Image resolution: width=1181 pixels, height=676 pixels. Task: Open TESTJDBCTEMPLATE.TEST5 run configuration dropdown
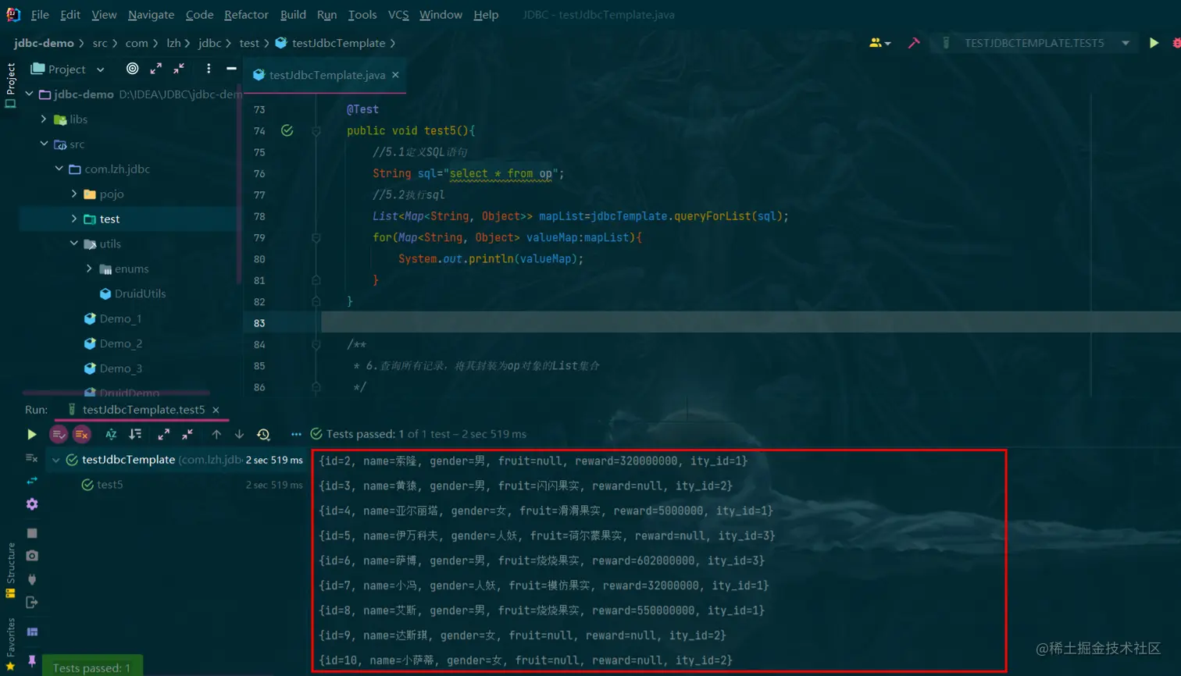1035,43
